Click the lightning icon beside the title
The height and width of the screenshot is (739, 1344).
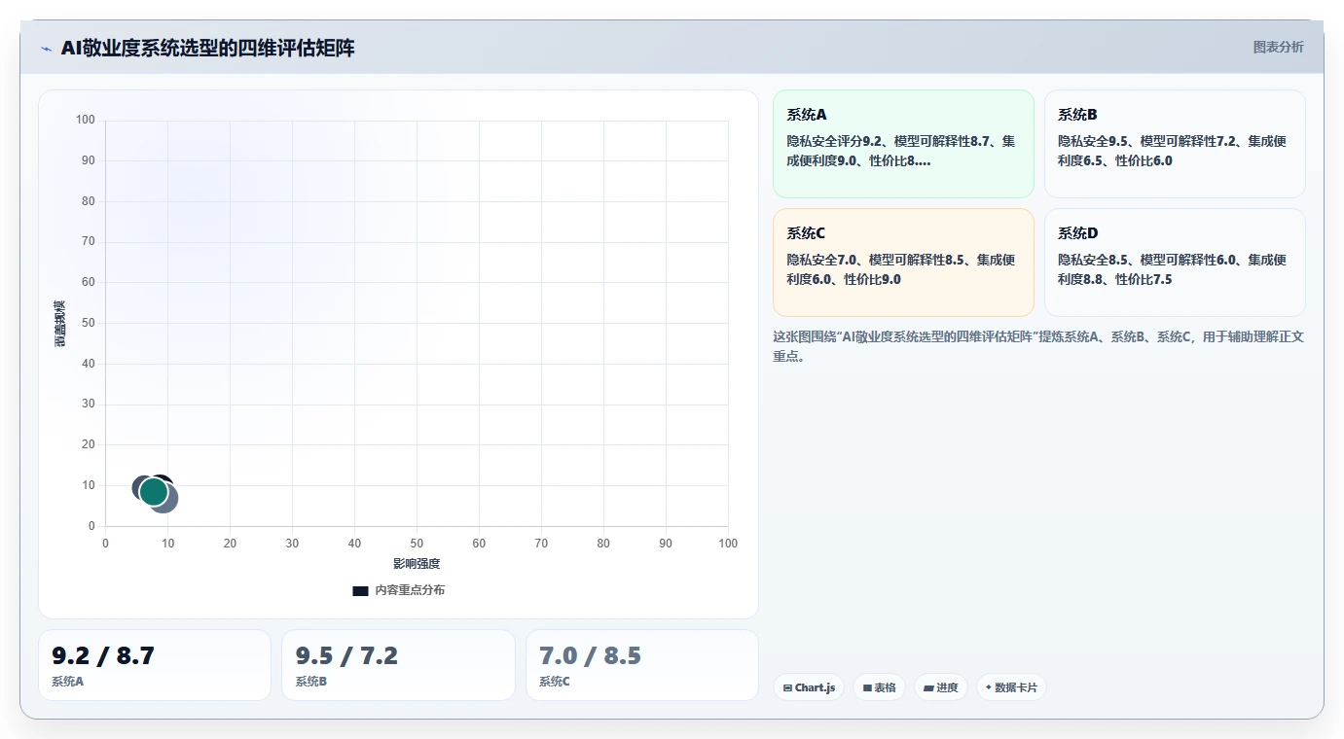click(x=47, y=49)
